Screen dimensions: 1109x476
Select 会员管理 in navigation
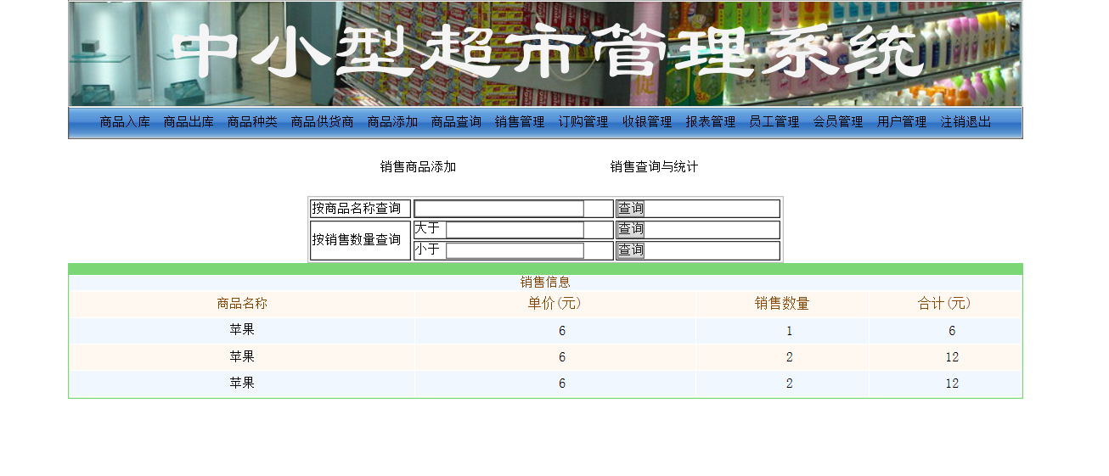point(838,122)
